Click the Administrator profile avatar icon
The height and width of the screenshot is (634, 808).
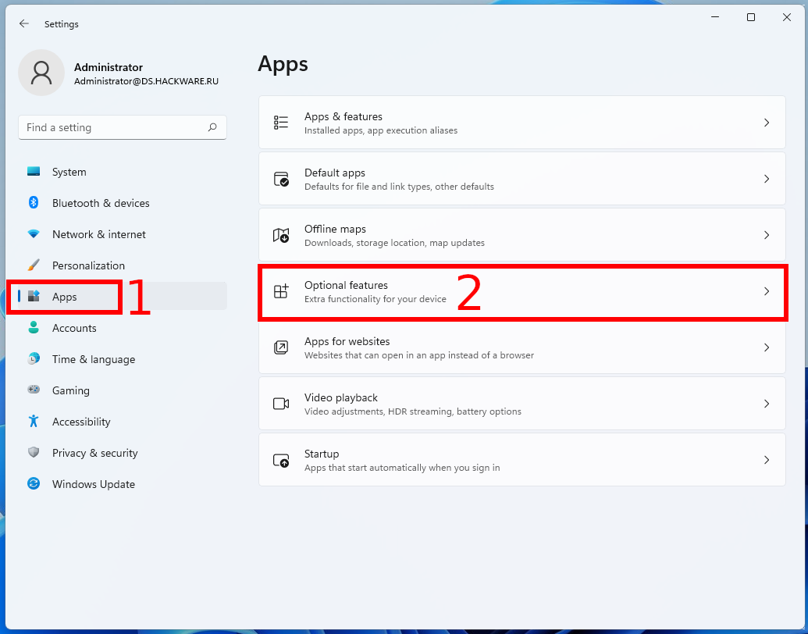pos(41,73)
